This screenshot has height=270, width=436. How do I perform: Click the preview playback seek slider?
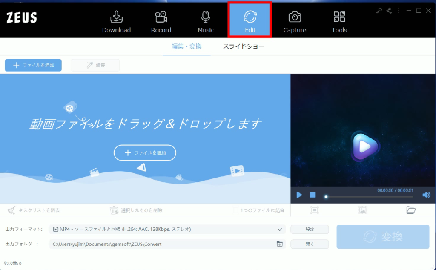tap(369, 197)
